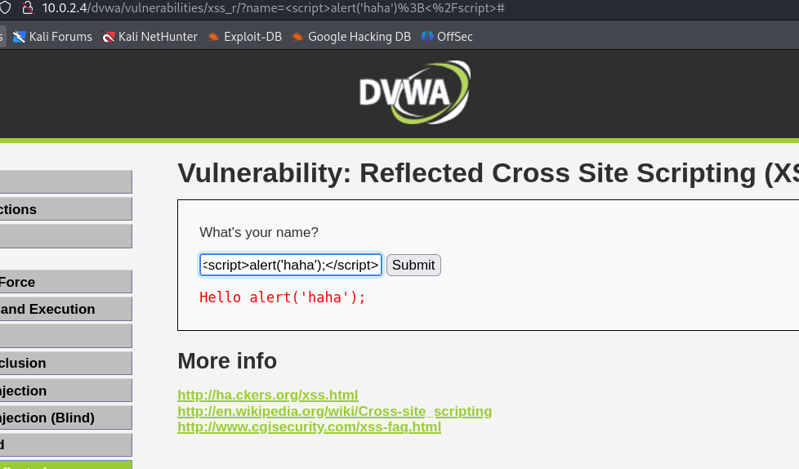Screen dimensions: 799x469
Task: Open the Kali NetHunter bookmark
Action: [150, 37]
